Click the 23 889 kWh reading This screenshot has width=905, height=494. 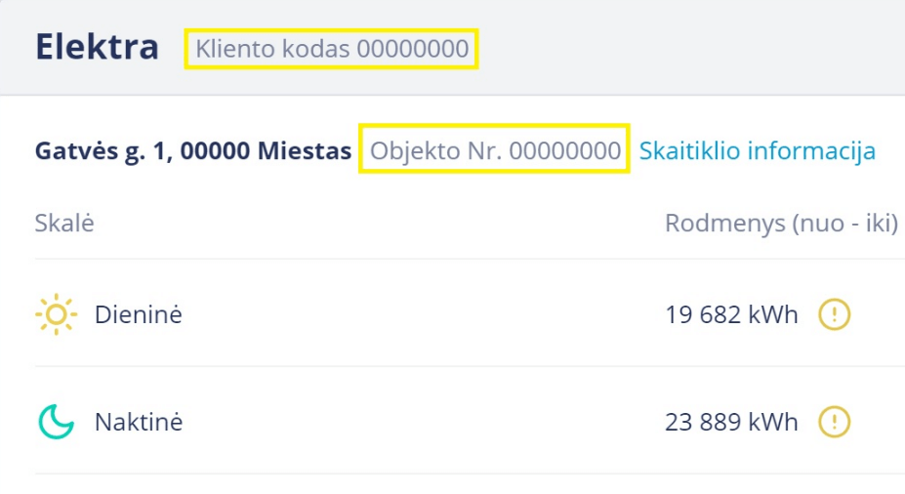tap(731, 422)
